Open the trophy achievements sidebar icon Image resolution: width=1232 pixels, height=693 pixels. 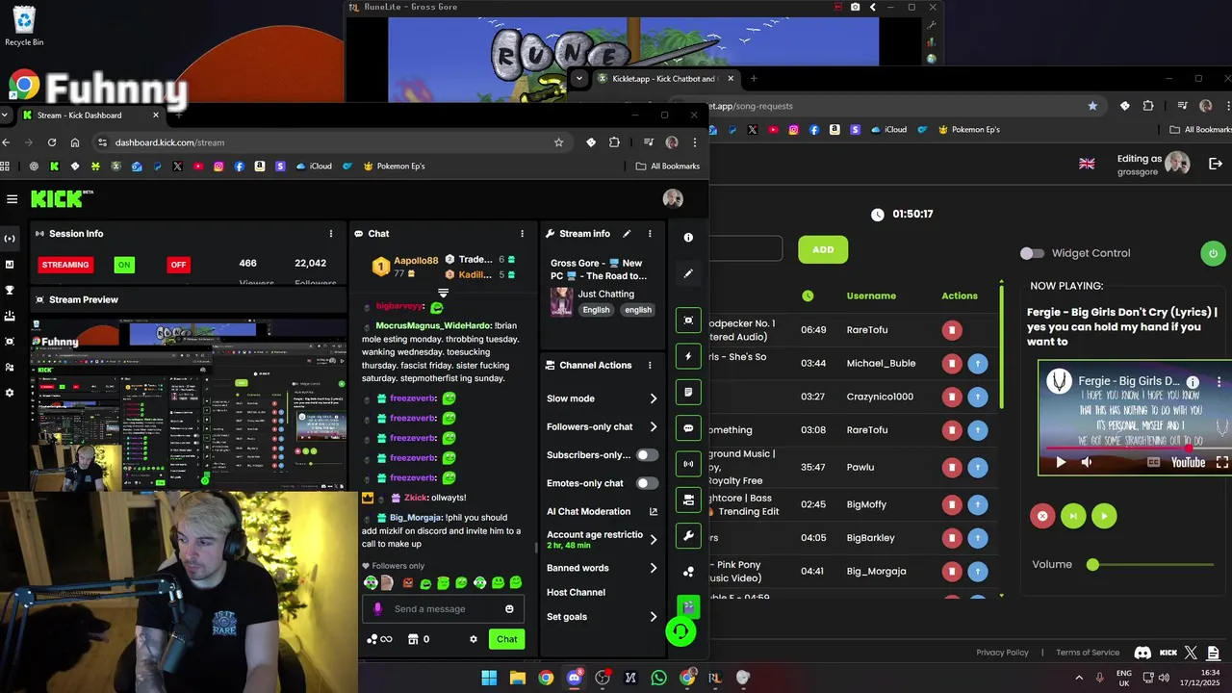pyautogui.click(x=10, y=290)
